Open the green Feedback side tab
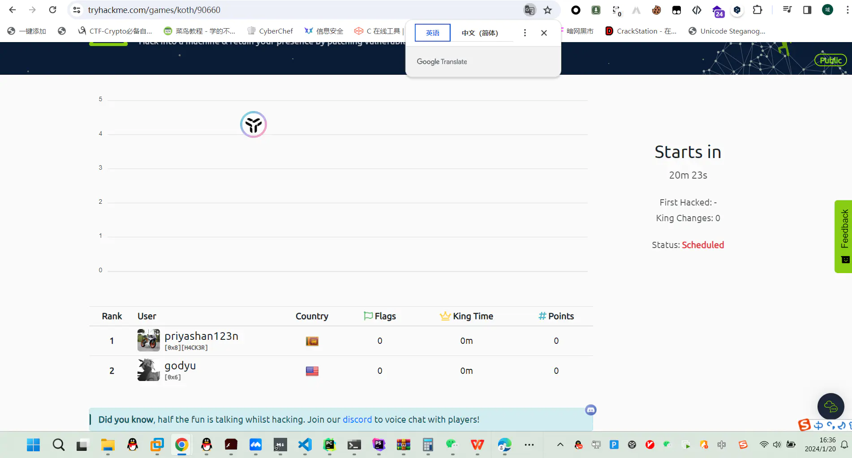 point(844,236)
